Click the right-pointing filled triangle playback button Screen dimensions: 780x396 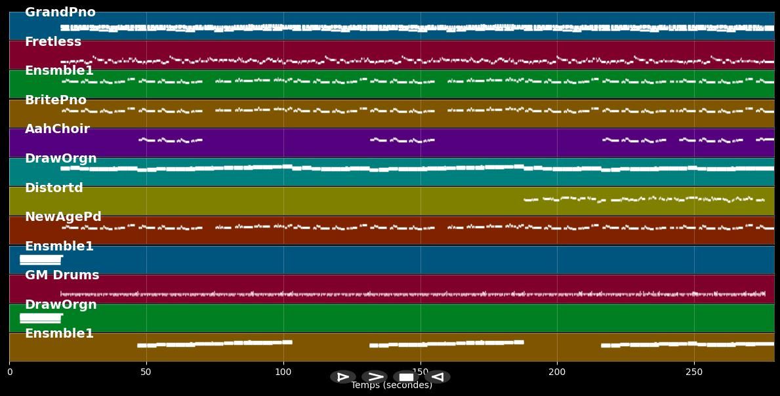point(342,377)
